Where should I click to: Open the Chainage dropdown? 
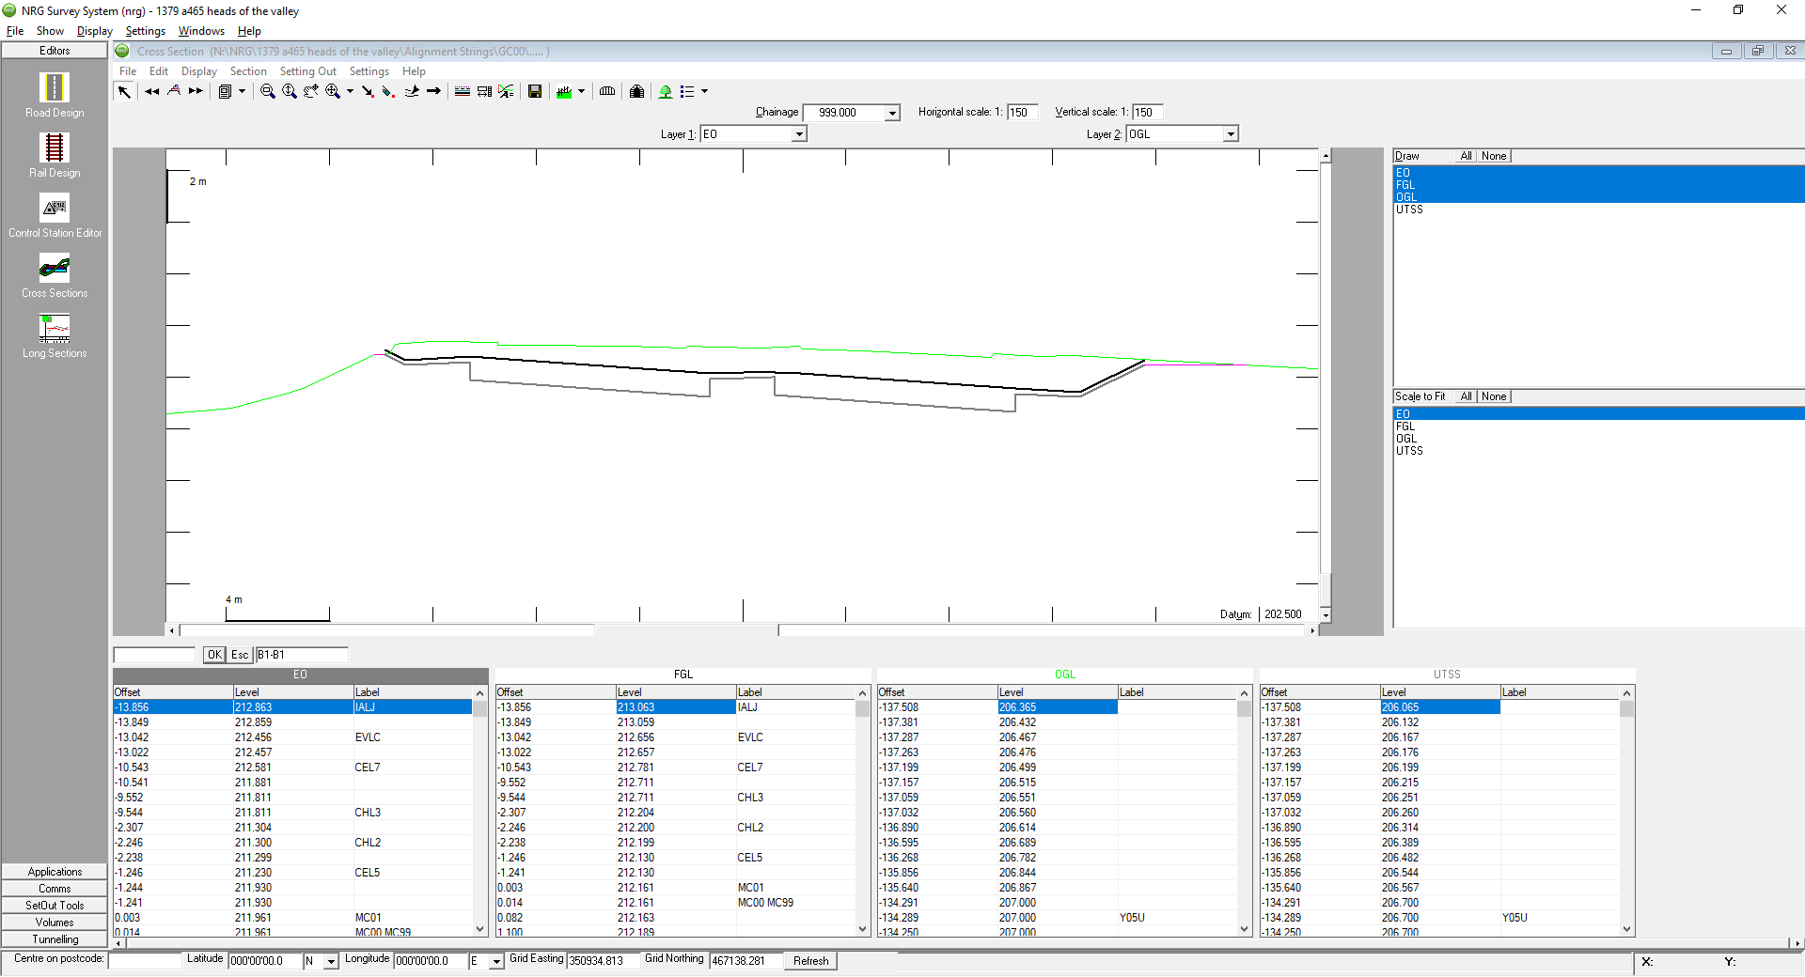[x=892, y=113]
